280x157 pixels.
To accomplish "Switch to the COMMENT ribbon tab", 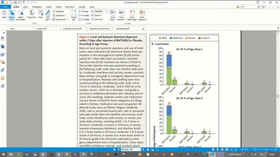I will pos(37,7).
